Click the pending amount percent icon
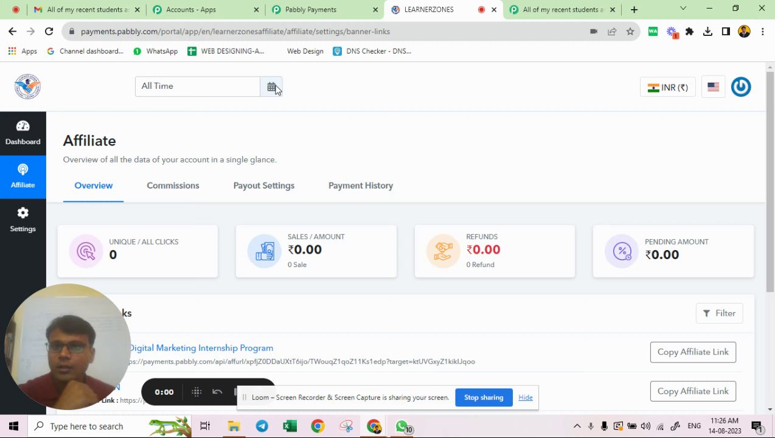Image resolution: width=775 pixels, height=438 pixels. click(622, 251)
